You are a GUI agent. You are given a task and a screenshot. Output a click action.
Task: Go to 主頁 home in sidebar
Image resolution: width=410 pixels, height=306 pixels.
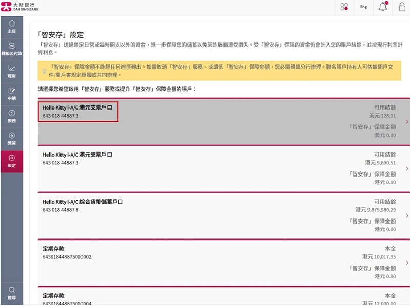(x=11, y=27)
